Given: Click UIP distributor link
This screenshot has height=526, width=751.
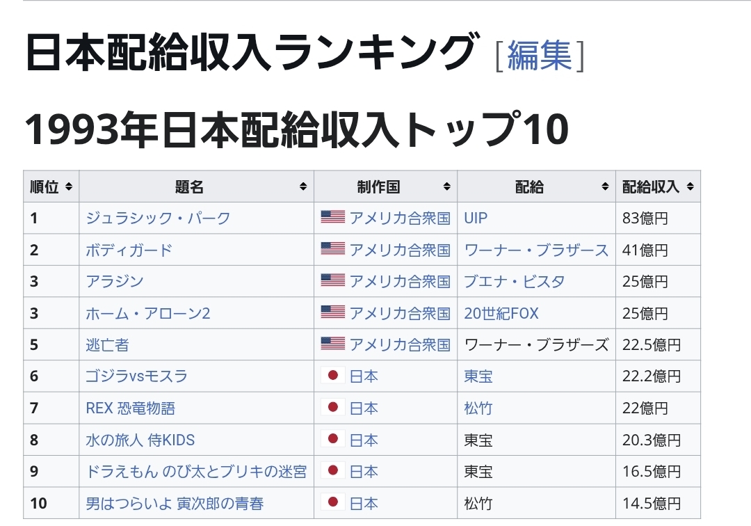Looking at the screenshot, I should click(476, 218).
